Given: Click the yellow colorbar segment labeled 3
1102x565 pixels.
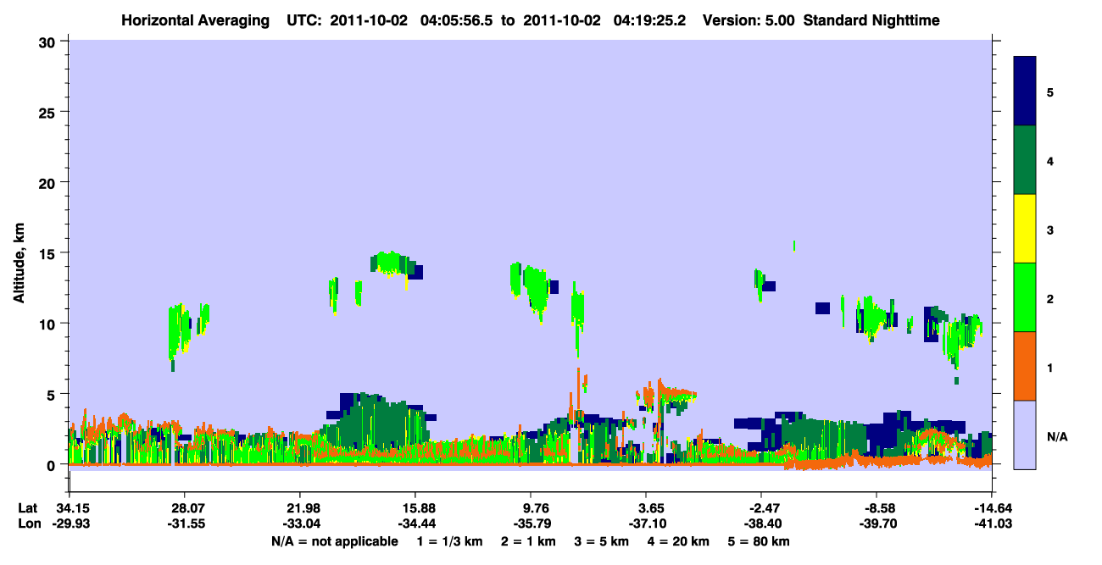Looking at the screenshot, I should click(1025, 229).
